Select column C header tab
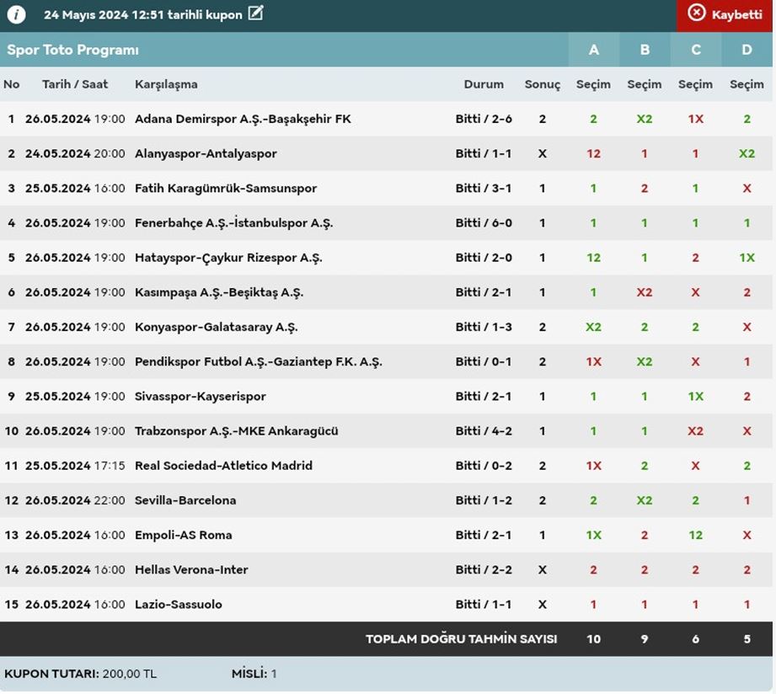The height and width of the screenshot is (694, 776). pyautogui.click(x=696, y=50)
